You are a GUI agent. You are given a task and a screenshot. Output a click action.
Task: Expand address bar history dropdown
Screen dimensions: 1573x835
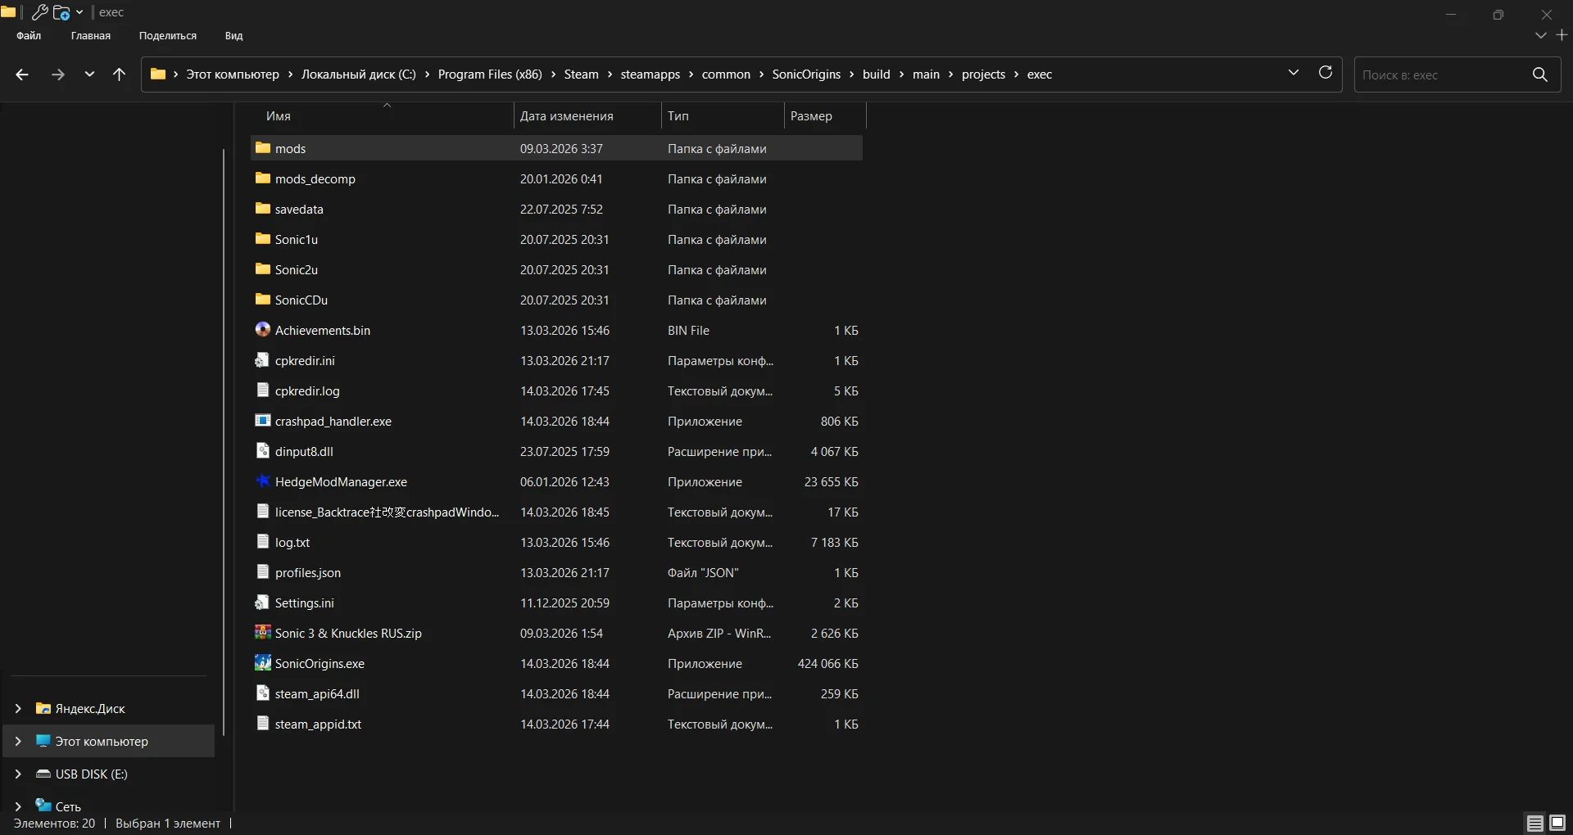(1294, 73)
